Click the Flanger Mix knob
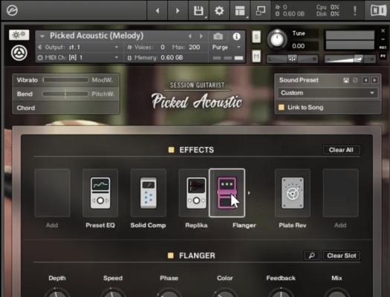Viewport: 390px width, 297px height. point(337,293)
